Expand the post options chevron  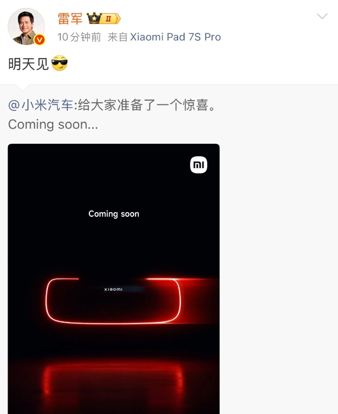click(x=322, y=16)
